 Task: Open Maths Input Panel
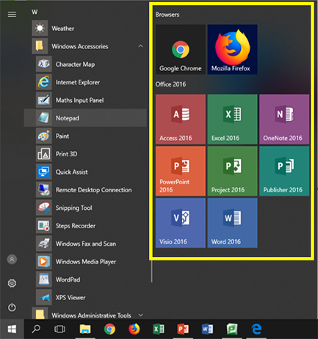(85, 100)
